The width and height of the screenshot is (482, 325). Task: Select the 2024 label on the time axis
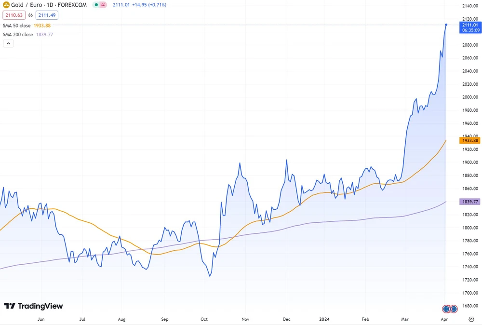324,319
